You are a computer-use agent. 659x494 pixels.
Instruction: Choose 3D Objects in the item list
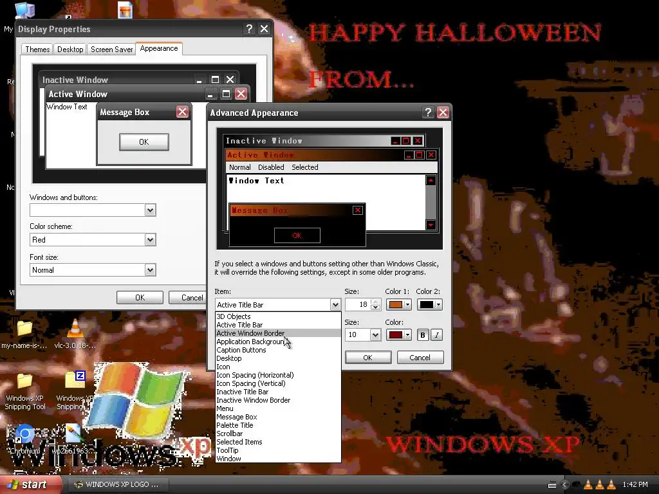(278, 316)
